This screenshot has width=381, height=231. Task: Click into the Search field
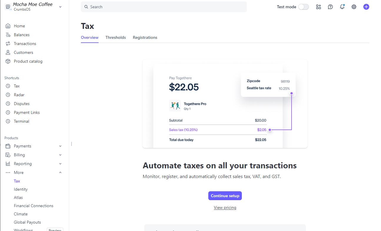164,7
